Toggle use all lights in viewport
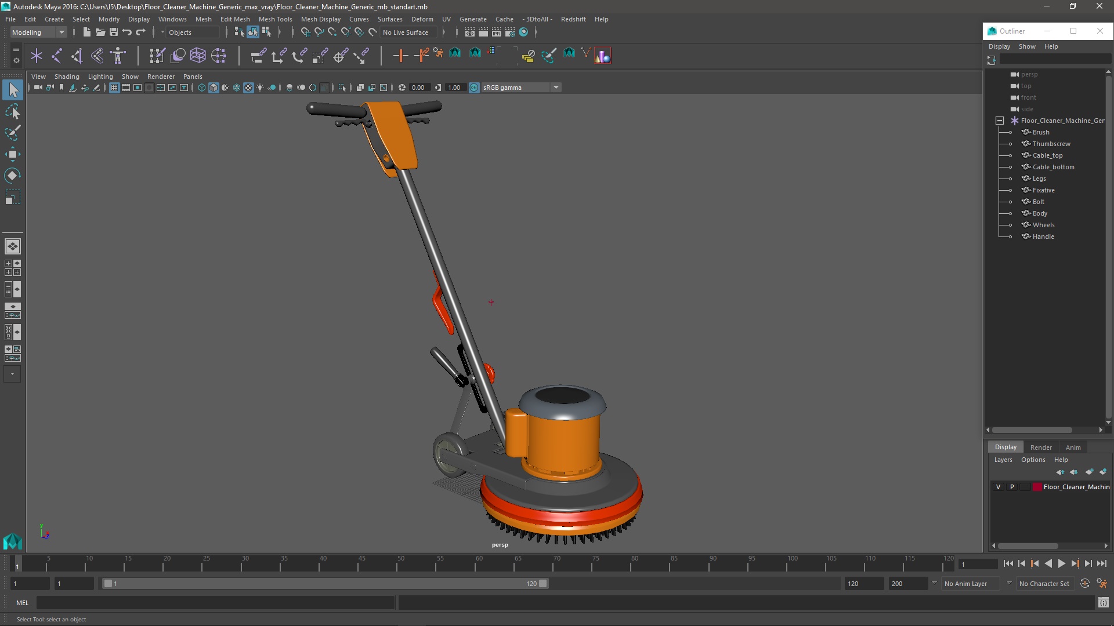The height and width of the screenshot is (626, 1114). (x=260, y=88)
